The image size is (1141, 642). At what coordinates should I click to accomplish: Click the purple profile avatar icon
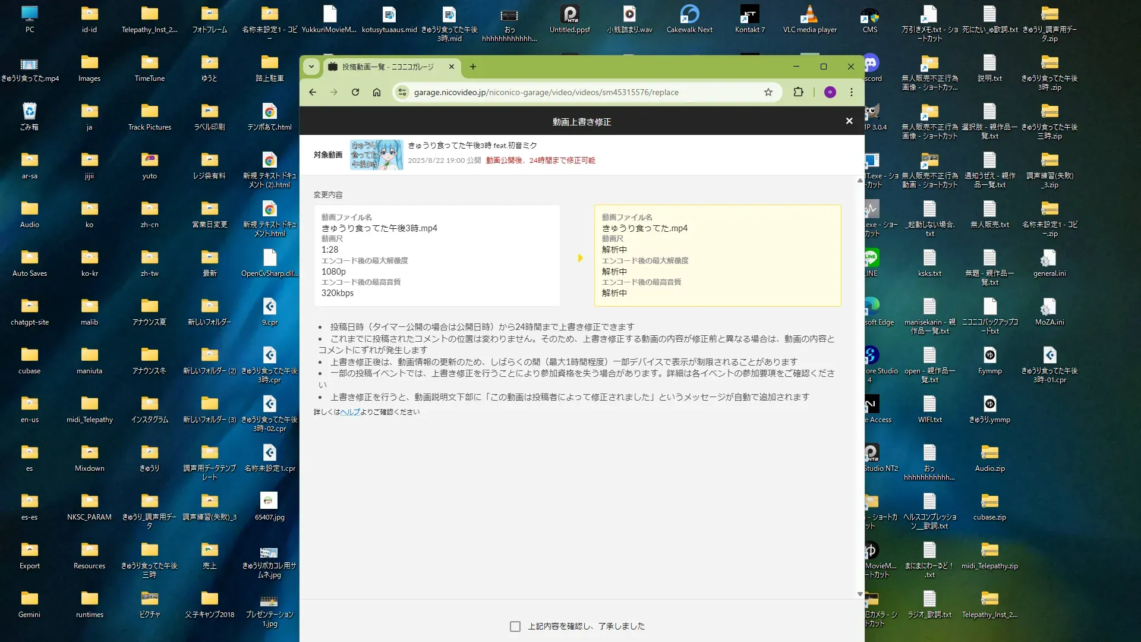[830, 92]
